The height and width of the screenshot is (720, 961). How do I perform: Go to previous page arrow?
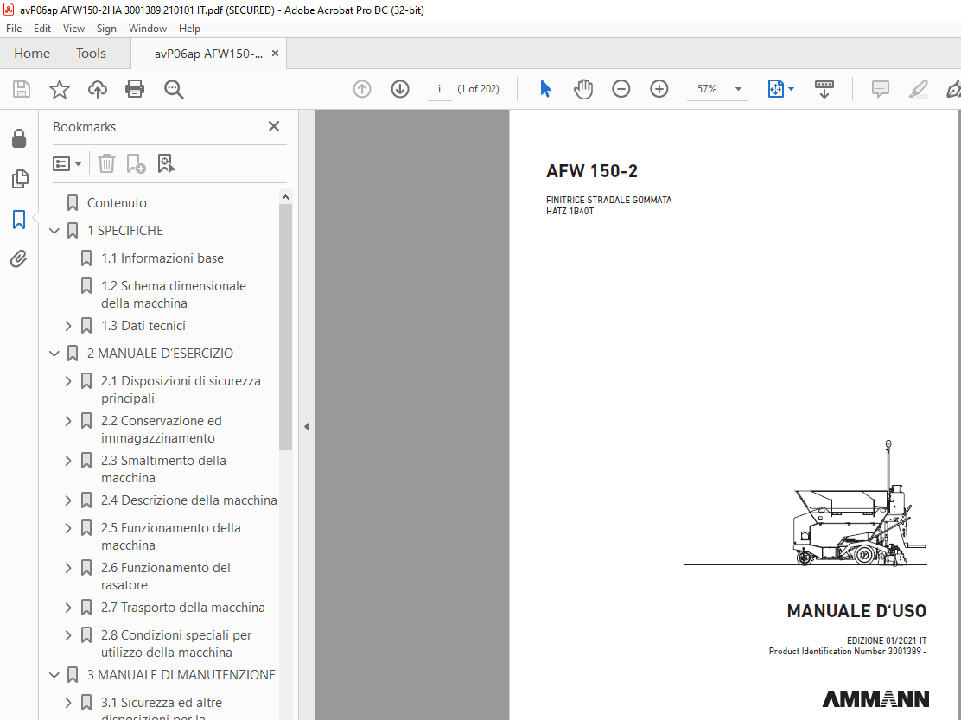[362, 89]
